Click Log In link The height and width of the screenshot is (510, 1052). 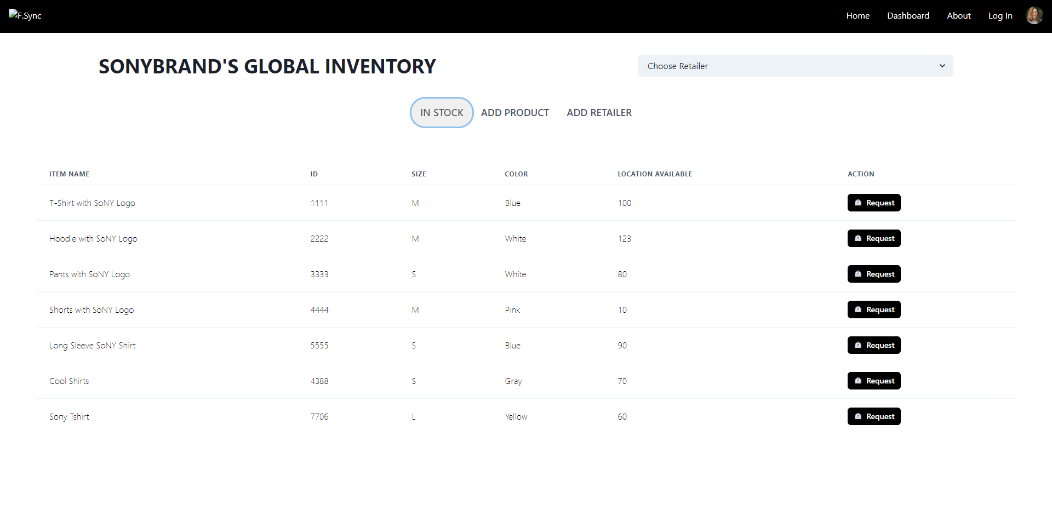pos(1000,16)
